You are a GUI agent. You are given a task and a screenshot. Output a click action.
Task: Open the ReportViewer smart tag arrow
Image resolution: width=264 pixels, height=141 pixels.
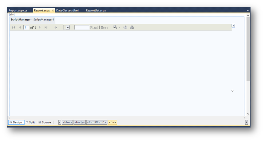click(233, 26)
